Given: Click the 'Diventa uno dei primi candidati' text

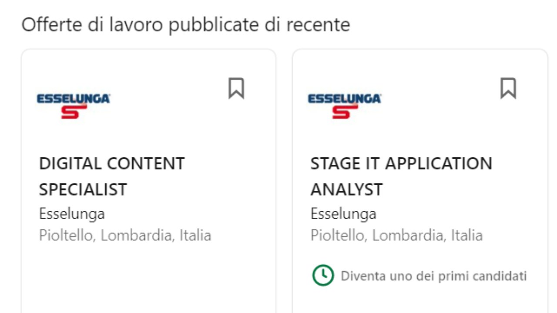Looking at the screenshot, I should click(x=433, y=276).
